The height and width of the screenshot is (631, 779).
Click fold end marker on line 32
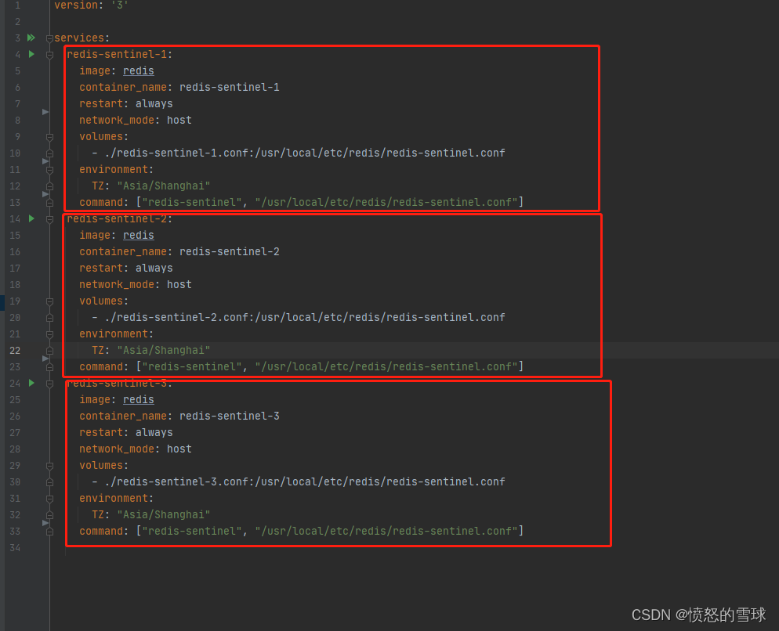click(49, 515)
